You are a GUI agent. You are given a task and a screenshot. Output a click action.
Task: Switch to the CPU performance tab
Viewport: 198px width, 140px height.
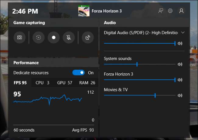42,83
